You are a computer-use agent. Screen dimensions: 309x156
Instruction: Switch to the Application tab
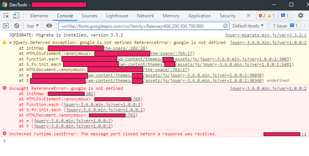pos(199,16)
